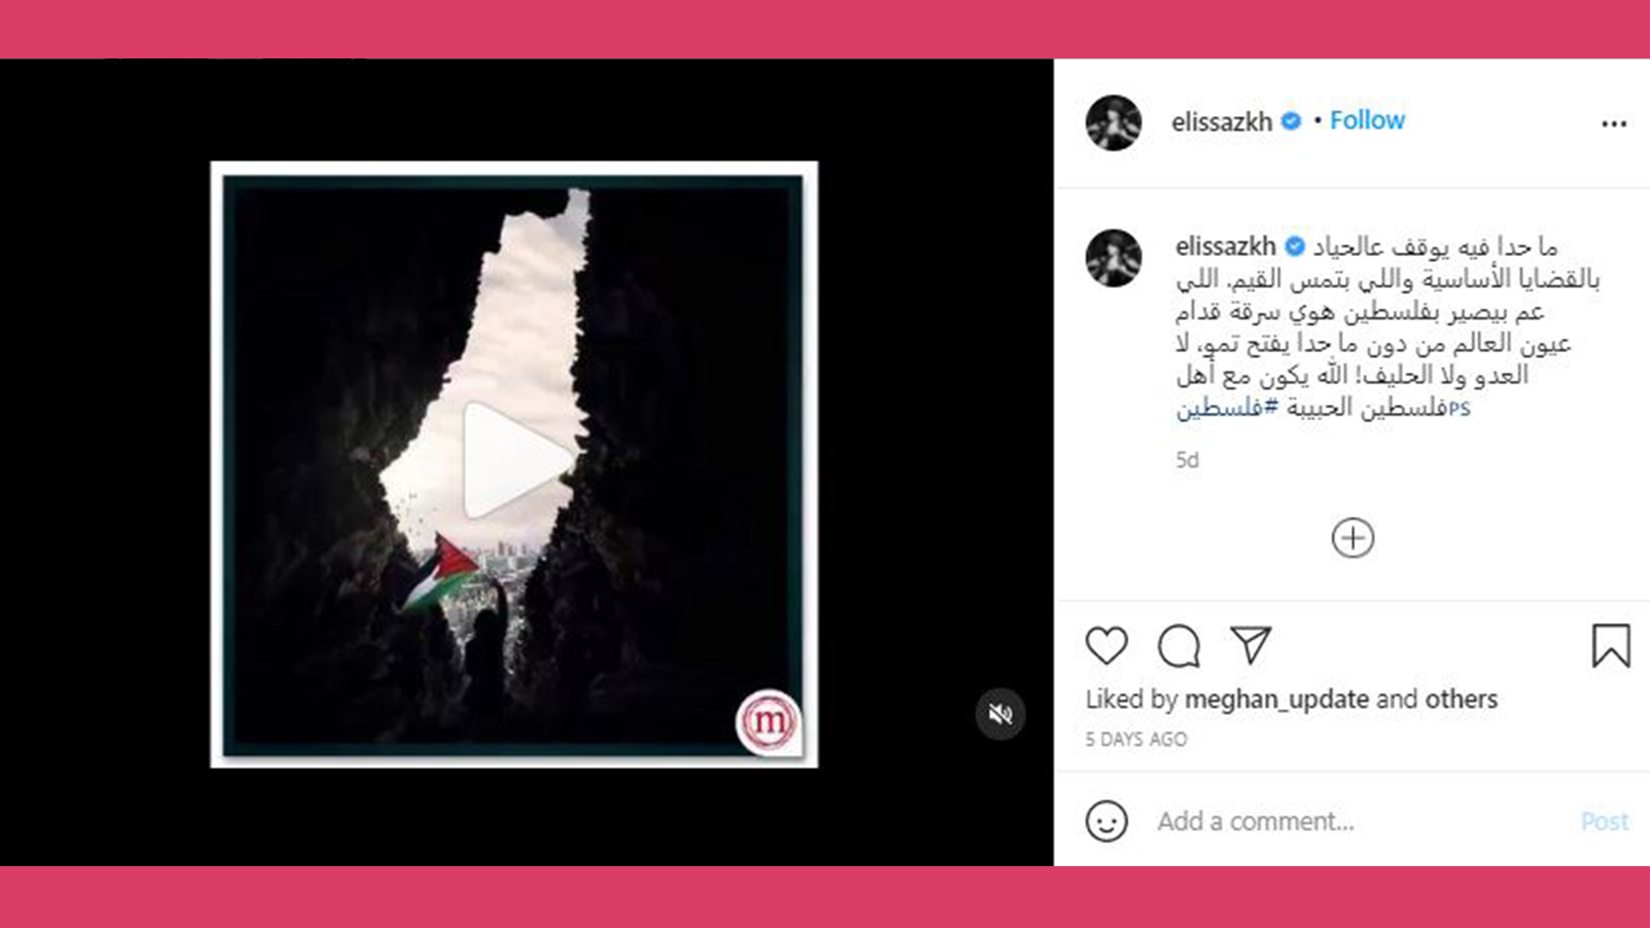View the others who liked this post
Viewport: 1650px width, 928px height.
[1461, 699]
